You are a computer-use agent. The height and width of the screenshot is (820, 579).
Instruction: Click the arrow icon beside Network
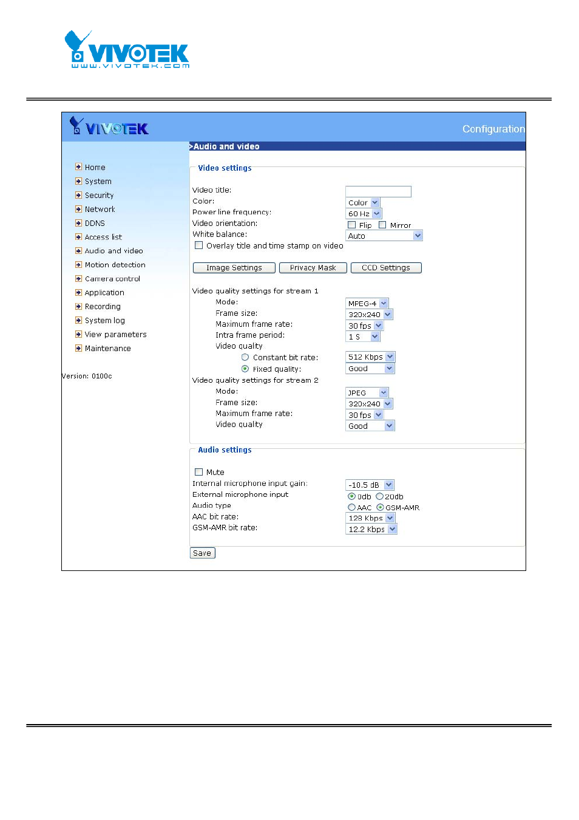[x=78, y=209]
